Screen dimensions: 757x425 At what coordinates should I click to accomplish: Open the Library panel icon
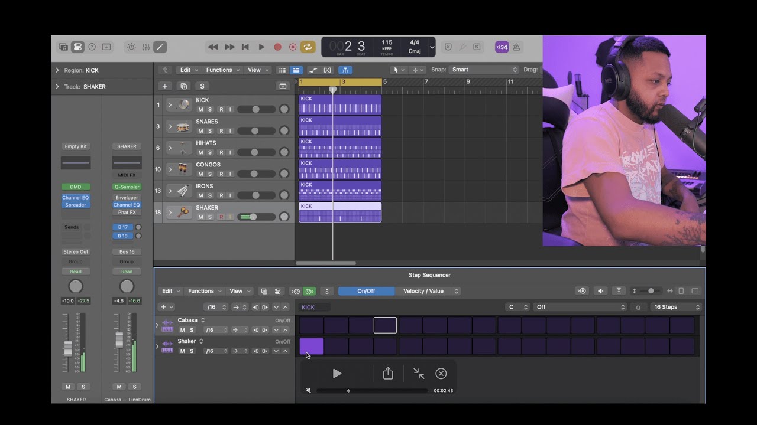click(63, 47)
